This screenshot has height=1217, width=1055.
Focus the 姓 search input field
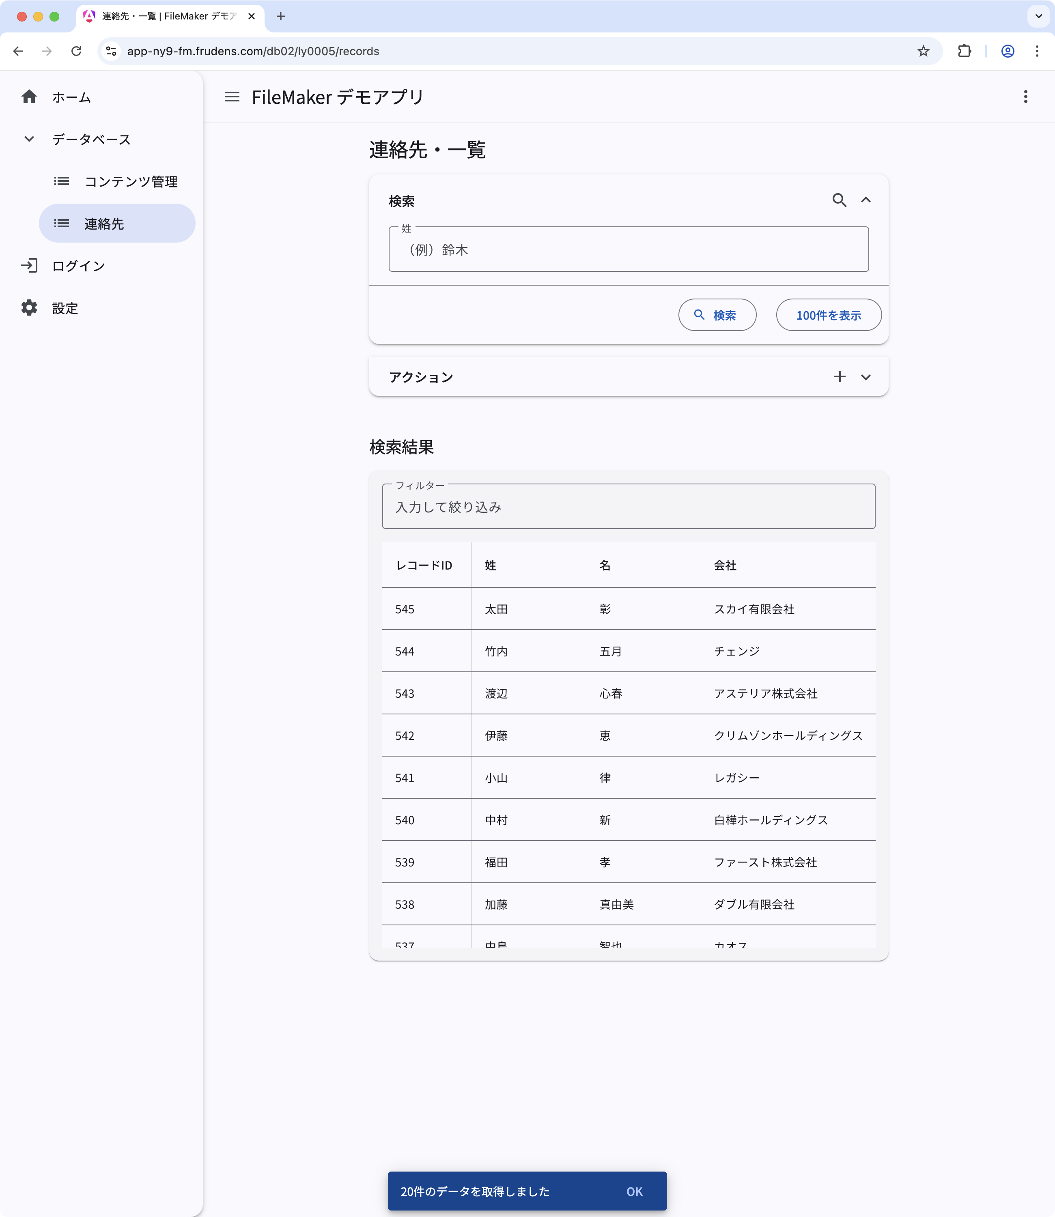(629, 249)
